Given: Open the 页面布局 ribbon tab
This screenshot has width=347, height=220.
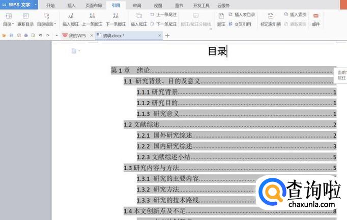Looking at the screenshot, I should (93, 6).
